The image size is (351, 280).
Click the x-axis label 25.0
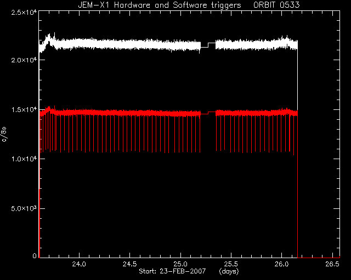(180, 264)
